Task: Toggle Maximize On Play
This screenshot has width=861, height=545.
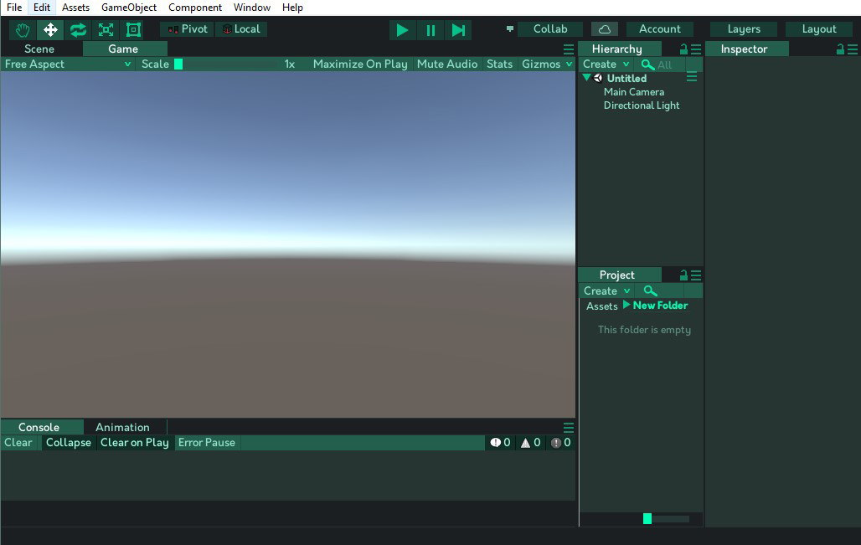Action: coord(360,64)
